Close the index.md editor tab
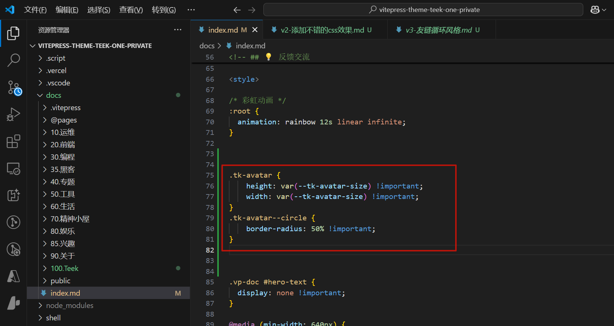The height and width of the screenshot is (326, 614). [x=255, y=30]
